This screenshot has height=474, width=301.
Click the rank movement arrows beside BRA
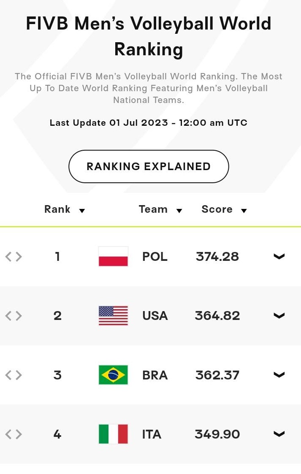coord(14,375)
